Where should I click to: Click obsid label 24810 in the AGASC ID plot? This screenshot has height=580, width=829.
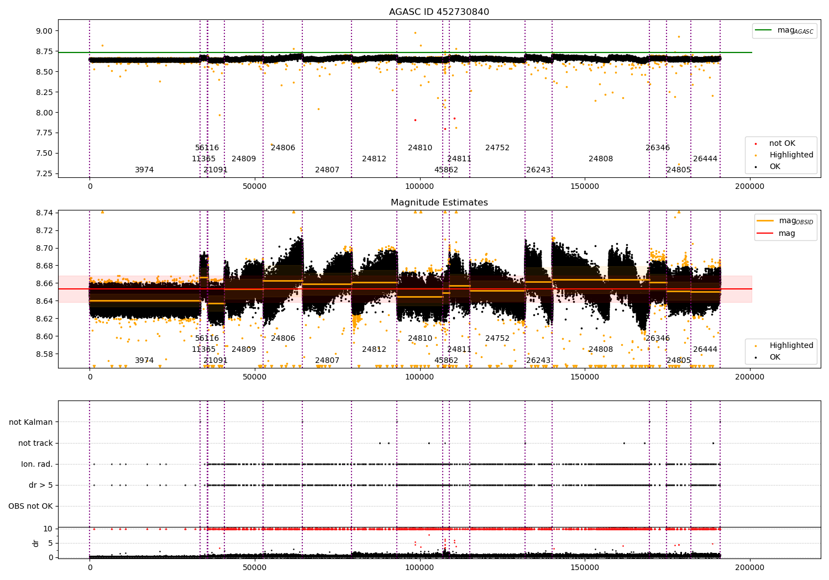[420, 148]
